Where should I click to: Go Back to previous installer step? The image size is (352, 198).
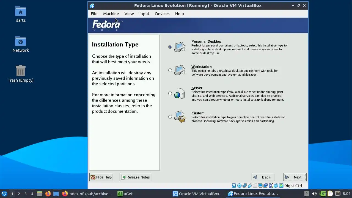(x=263, y=177)
